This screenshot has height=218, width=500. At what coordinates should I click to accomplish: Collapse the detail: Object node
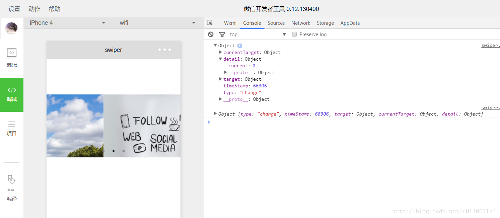click(x=220, y=59)
